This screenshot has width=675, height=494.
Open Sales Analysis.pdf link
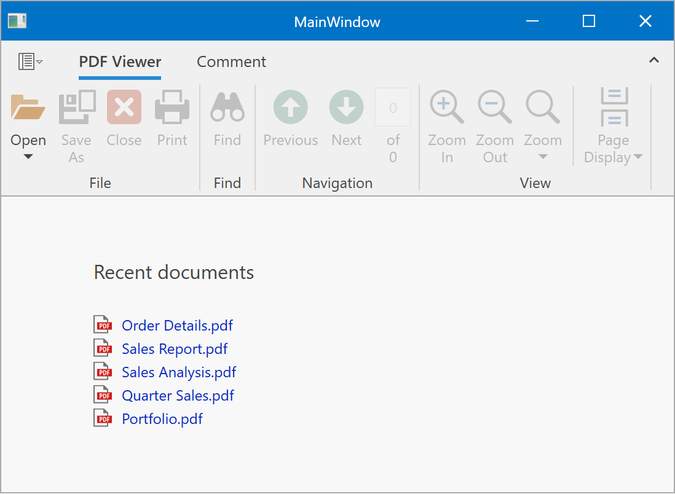pos(179,372)
